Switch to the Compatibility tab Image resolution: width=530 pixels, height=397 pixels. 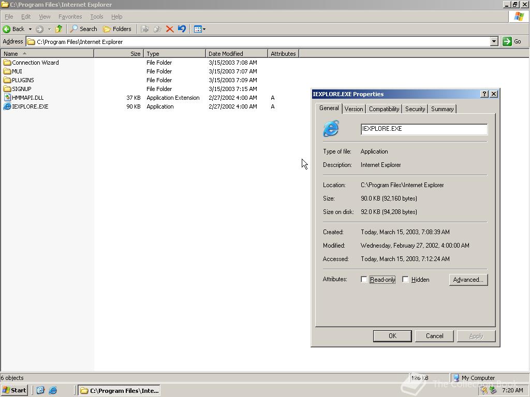tap(384, 109)
